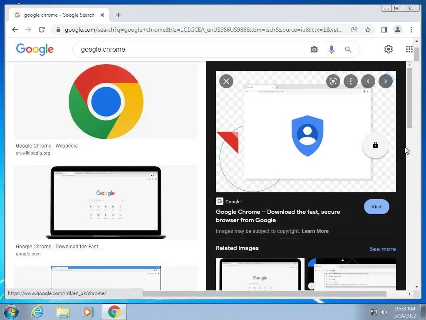Screen dimensions: 426x320
Task: Launch Internet Explorer from taskbar
Action: 37,312
